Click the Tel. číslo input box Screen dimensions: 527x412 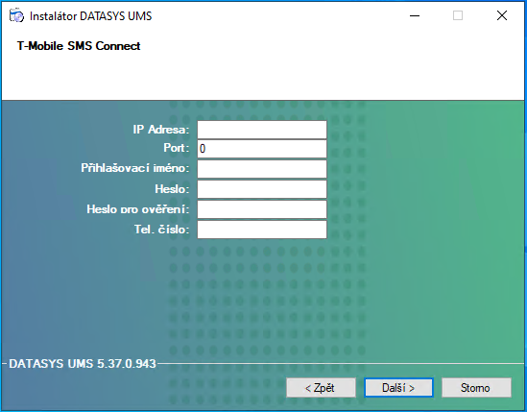262,230
